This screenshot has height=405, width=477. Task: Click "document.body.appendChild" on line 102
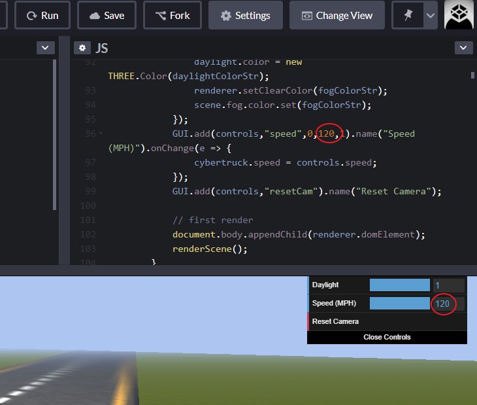(x=240, y=234)
